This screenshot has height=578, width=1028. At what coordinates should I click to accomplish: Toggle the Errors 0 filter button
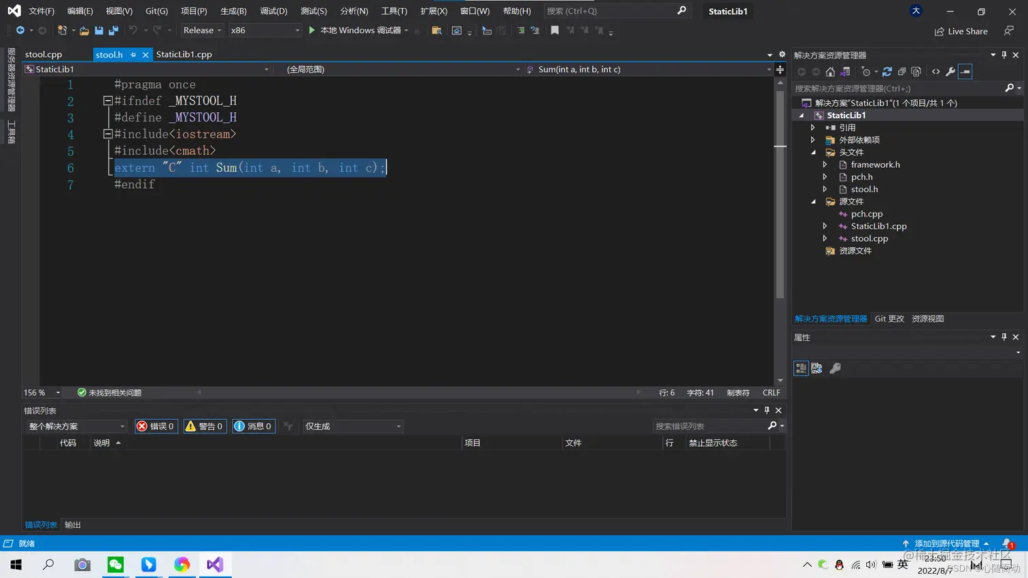[x=156, y=426]
